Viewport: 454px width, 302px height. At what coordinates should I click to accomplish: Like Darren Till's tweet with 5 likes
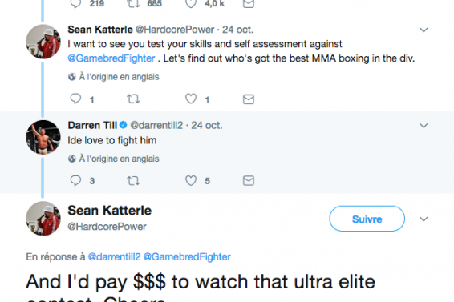(191, 180)
